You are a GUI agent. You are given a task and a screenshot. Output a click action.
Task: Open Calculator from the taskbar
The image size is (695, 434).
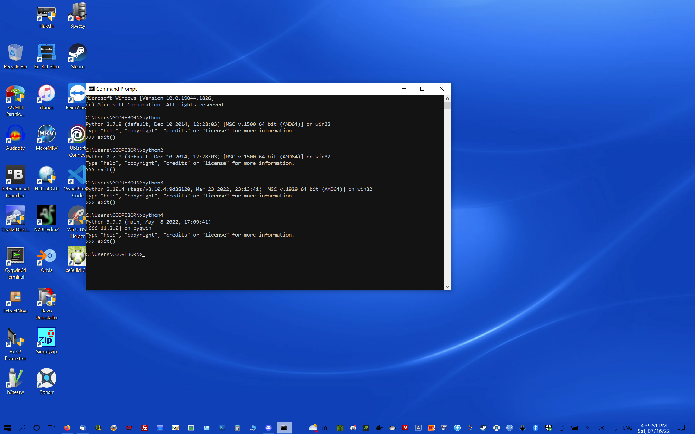tap(237, 428)
